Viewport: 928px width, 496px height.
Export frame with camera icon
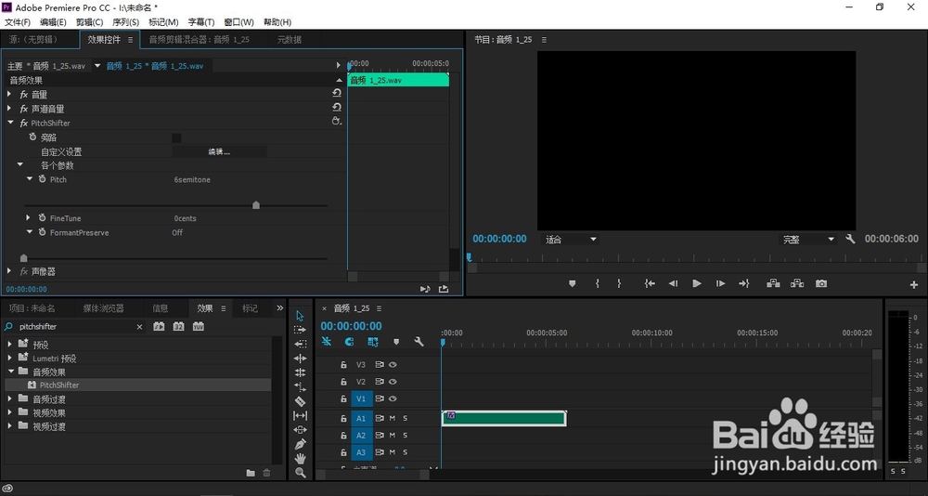821,284
